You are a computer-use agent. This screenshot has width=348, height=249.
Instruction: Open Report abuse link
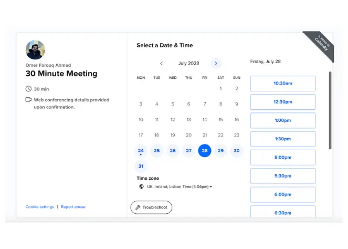pyautogui.click(x=73, y=207)
